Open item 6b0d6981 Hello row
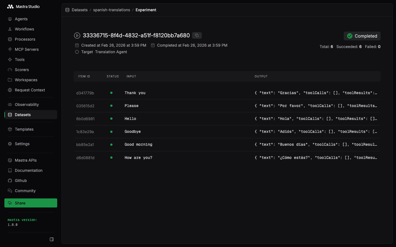 point(227,119)
